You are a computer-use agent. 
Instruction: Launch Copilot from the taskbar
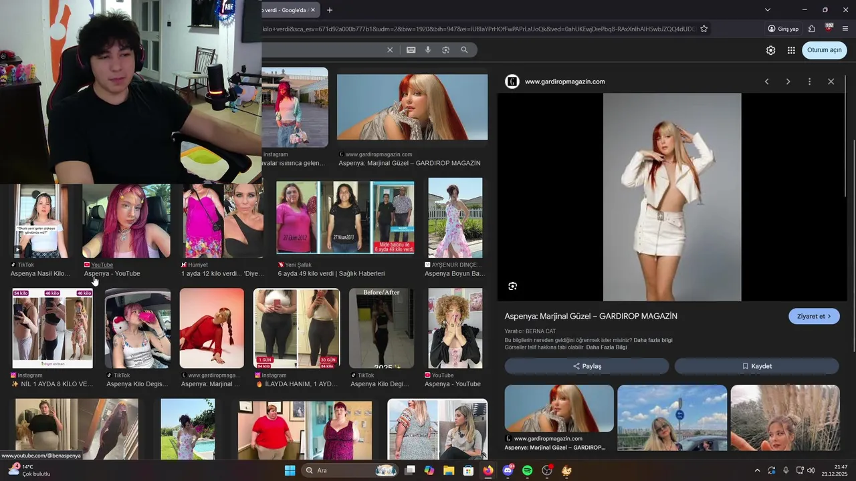point(429,470)
